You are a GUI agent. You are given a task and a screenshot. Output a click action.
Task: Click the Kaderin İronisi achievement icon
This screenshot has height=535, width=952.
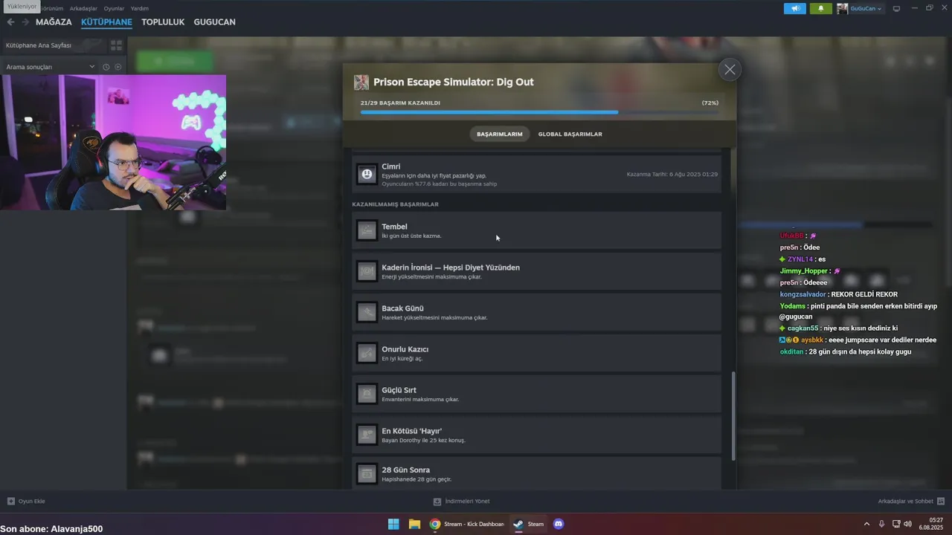coord(367,271)
